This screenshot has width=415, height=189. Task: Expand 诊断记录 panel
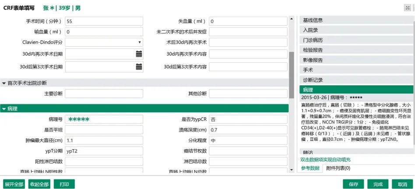(356, 80)
